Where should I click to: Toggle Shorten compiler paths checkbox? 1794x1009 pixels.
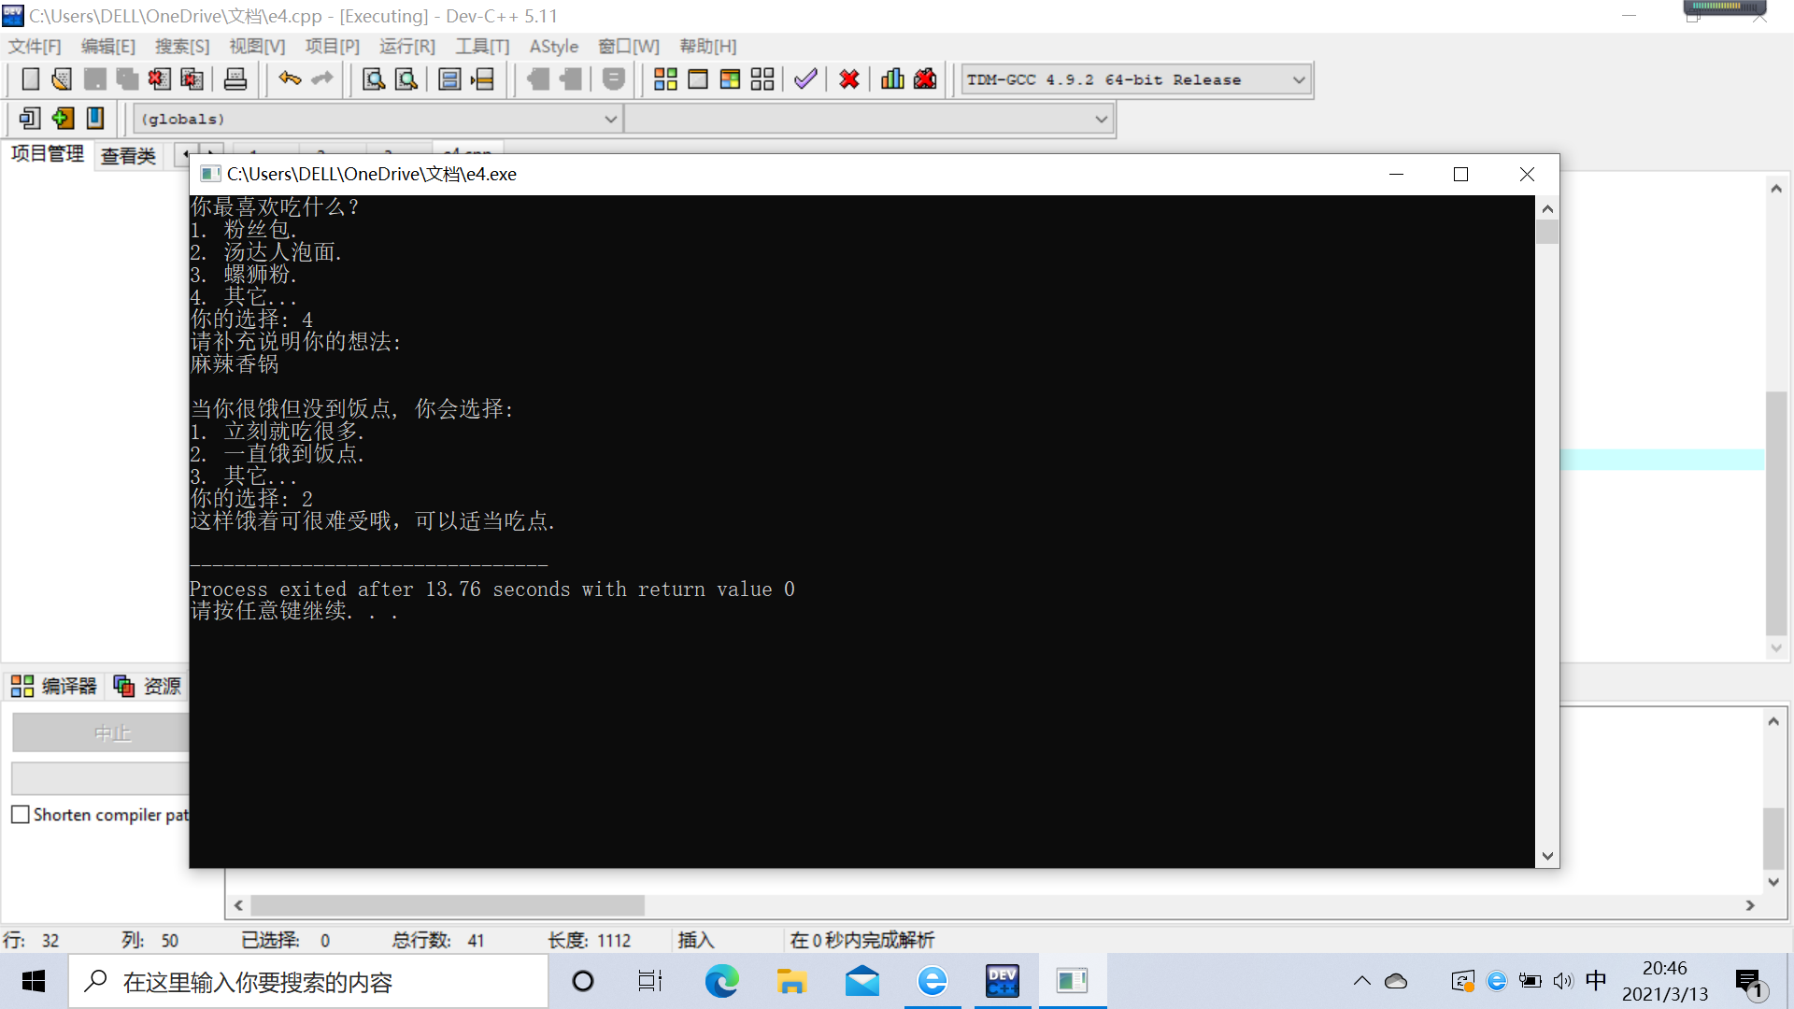[21, 815]
